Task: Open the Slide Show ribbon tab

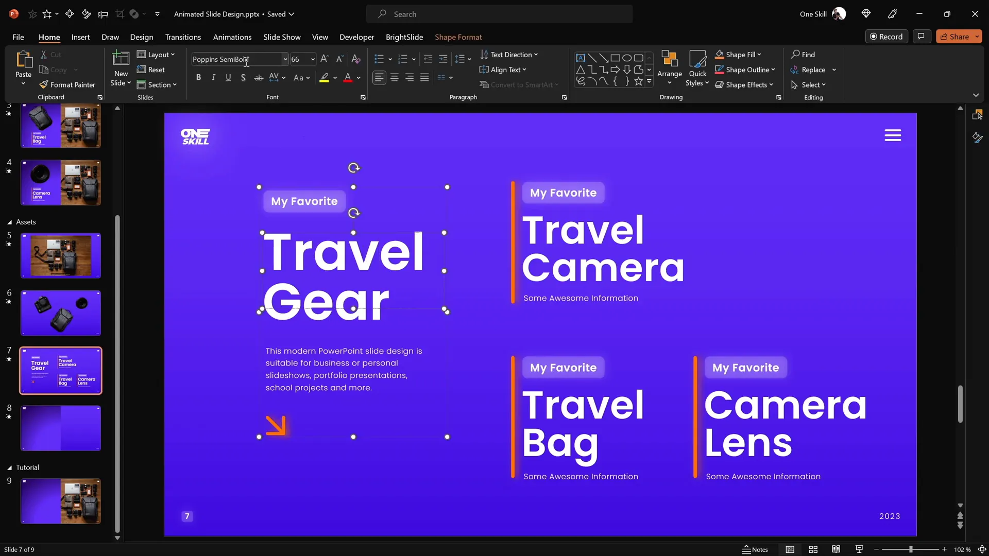Action: [281, 37]
